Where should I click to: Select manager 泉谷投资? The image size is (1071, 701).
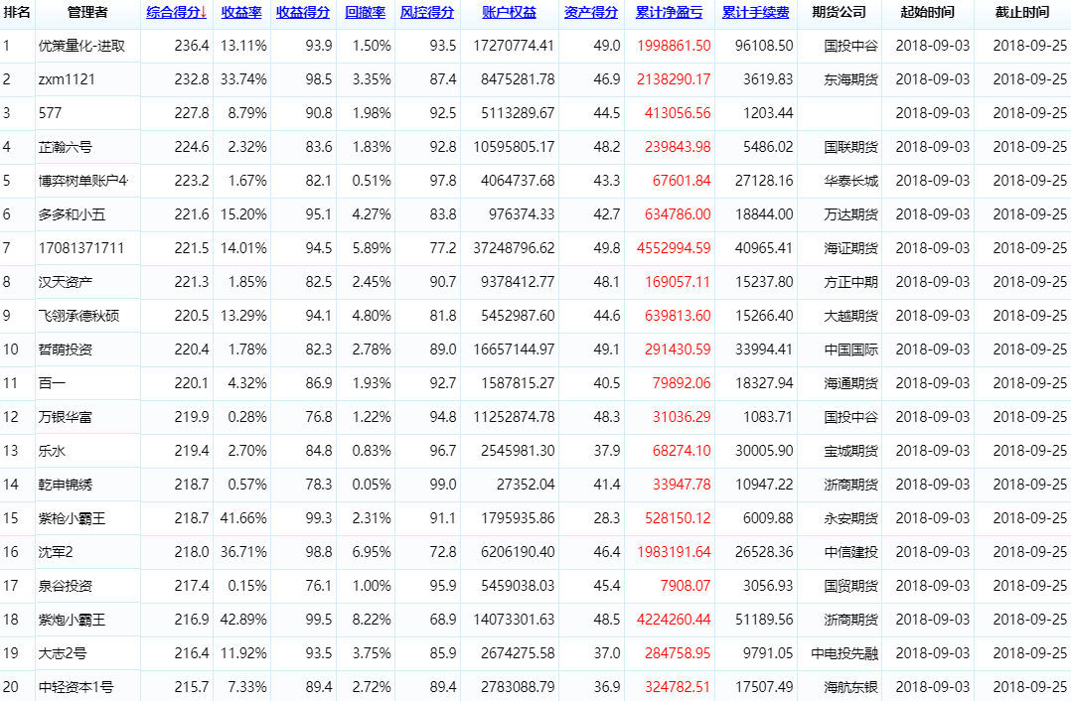pyautogui.click(x=65, y=587)
